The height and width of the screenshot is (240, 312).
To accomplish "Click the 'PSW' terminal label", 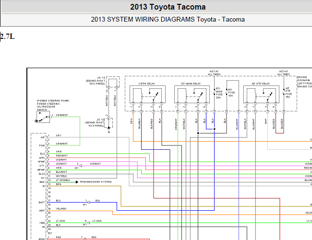I will (42, 145).
